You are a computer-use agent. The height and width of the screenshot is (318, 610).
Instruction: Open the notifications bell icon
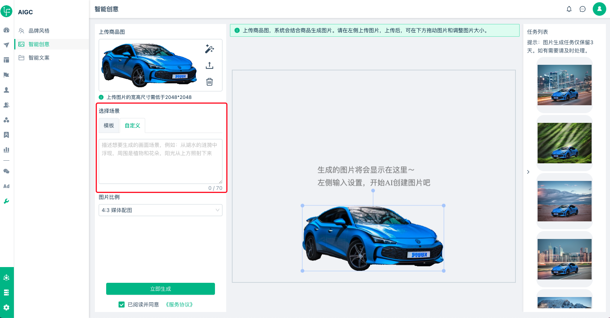click(x=569, y=9)
